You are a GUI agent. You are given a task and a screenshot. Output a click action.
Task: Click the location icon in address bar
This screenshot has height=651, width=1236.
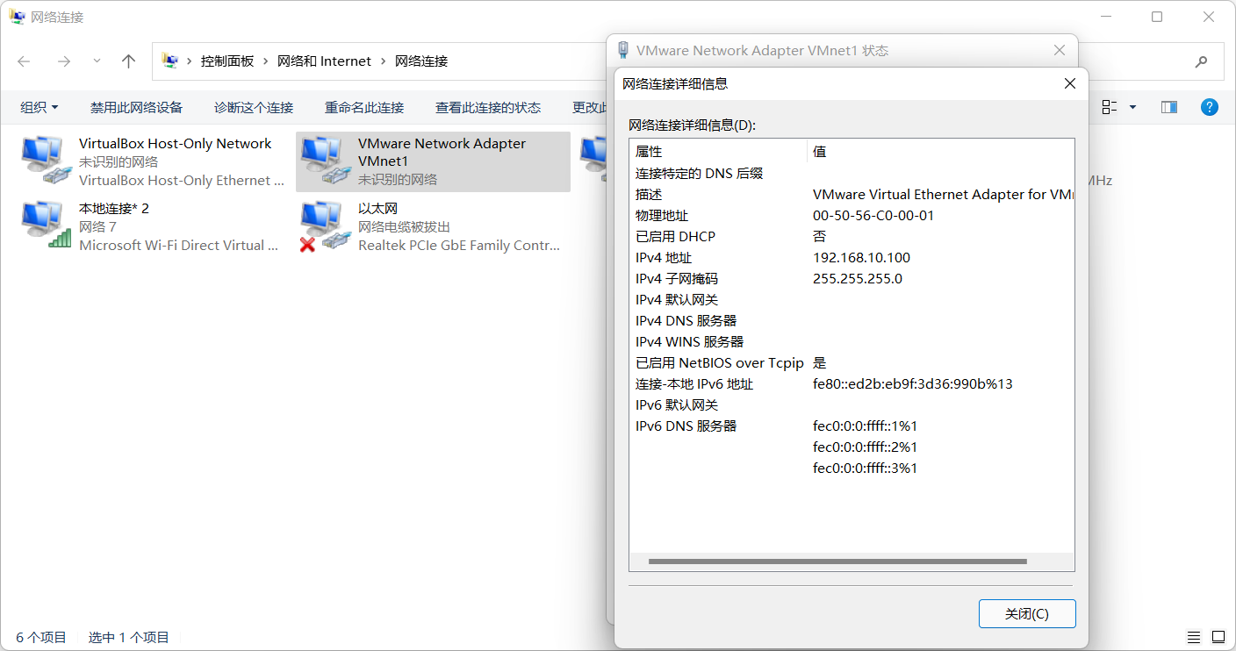pyautogui.click(x=170, y=61)
